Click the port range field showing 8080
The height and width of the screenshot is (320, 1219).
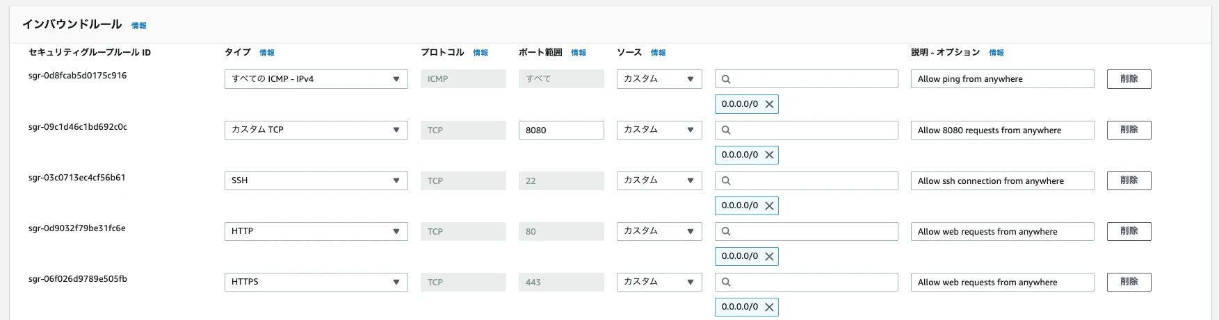[561, 130]
